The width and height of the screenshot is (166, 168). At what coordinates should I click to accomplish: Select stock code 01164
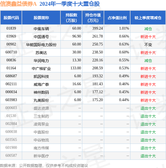tap(11, 68)
